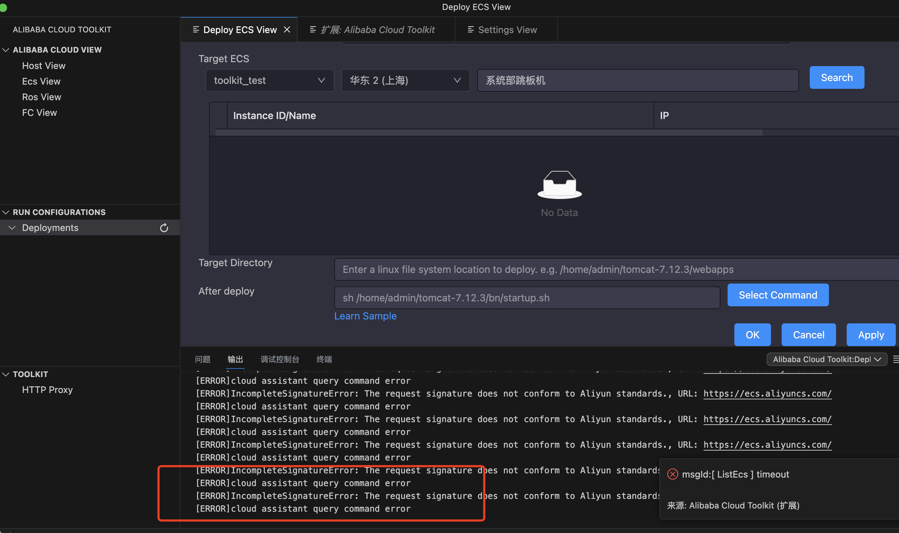The height and width of the screenshot is (533, 899).
Task: Click the green window button at top left
Action: [3, 7]
